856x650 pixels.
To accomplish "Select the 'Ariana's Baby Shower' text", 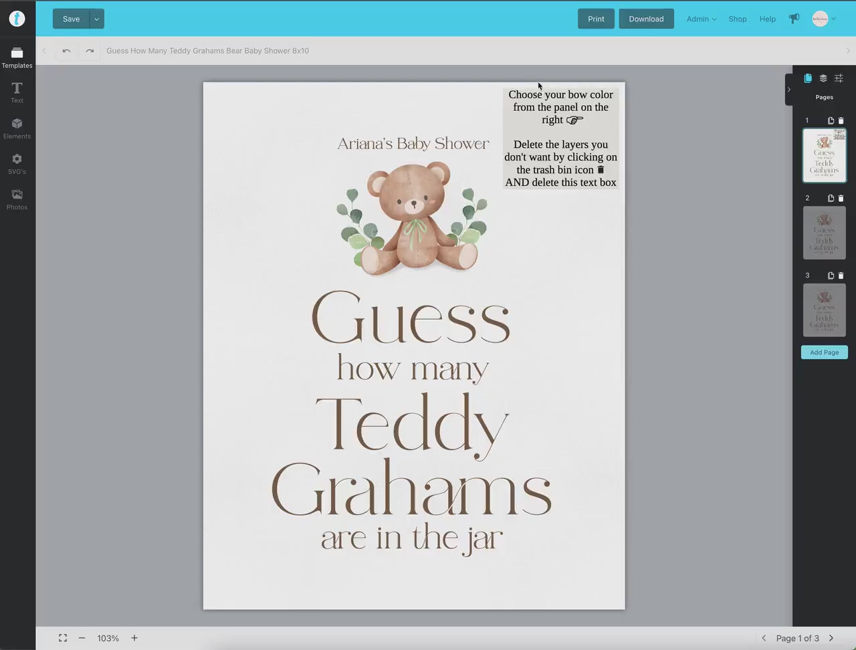I will click(413, 144).
